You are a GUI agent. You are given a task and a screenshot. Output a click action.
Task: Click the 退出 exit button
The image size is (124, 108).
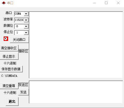(x=12, y=101)
